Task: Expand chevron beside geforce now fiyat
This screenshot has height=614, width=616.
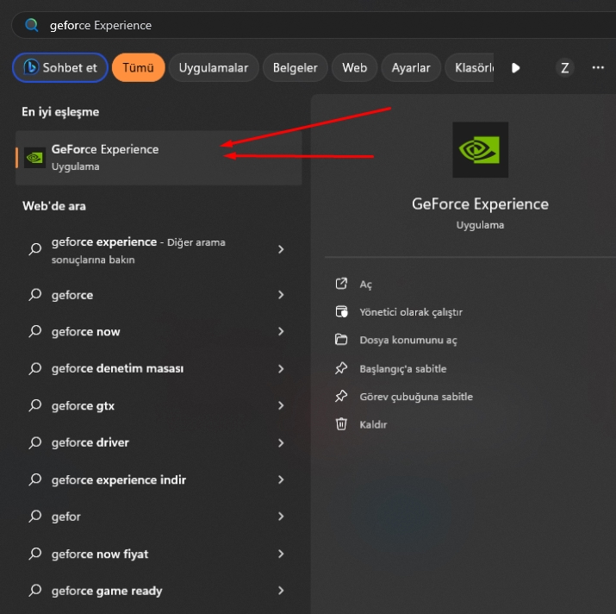Action: 281,554
